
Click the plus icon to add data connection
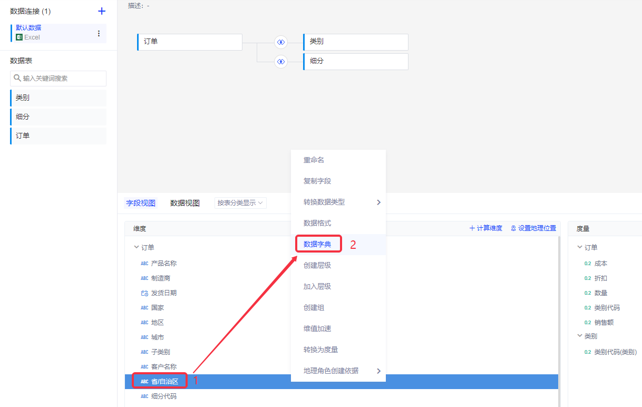pos(102,11)
